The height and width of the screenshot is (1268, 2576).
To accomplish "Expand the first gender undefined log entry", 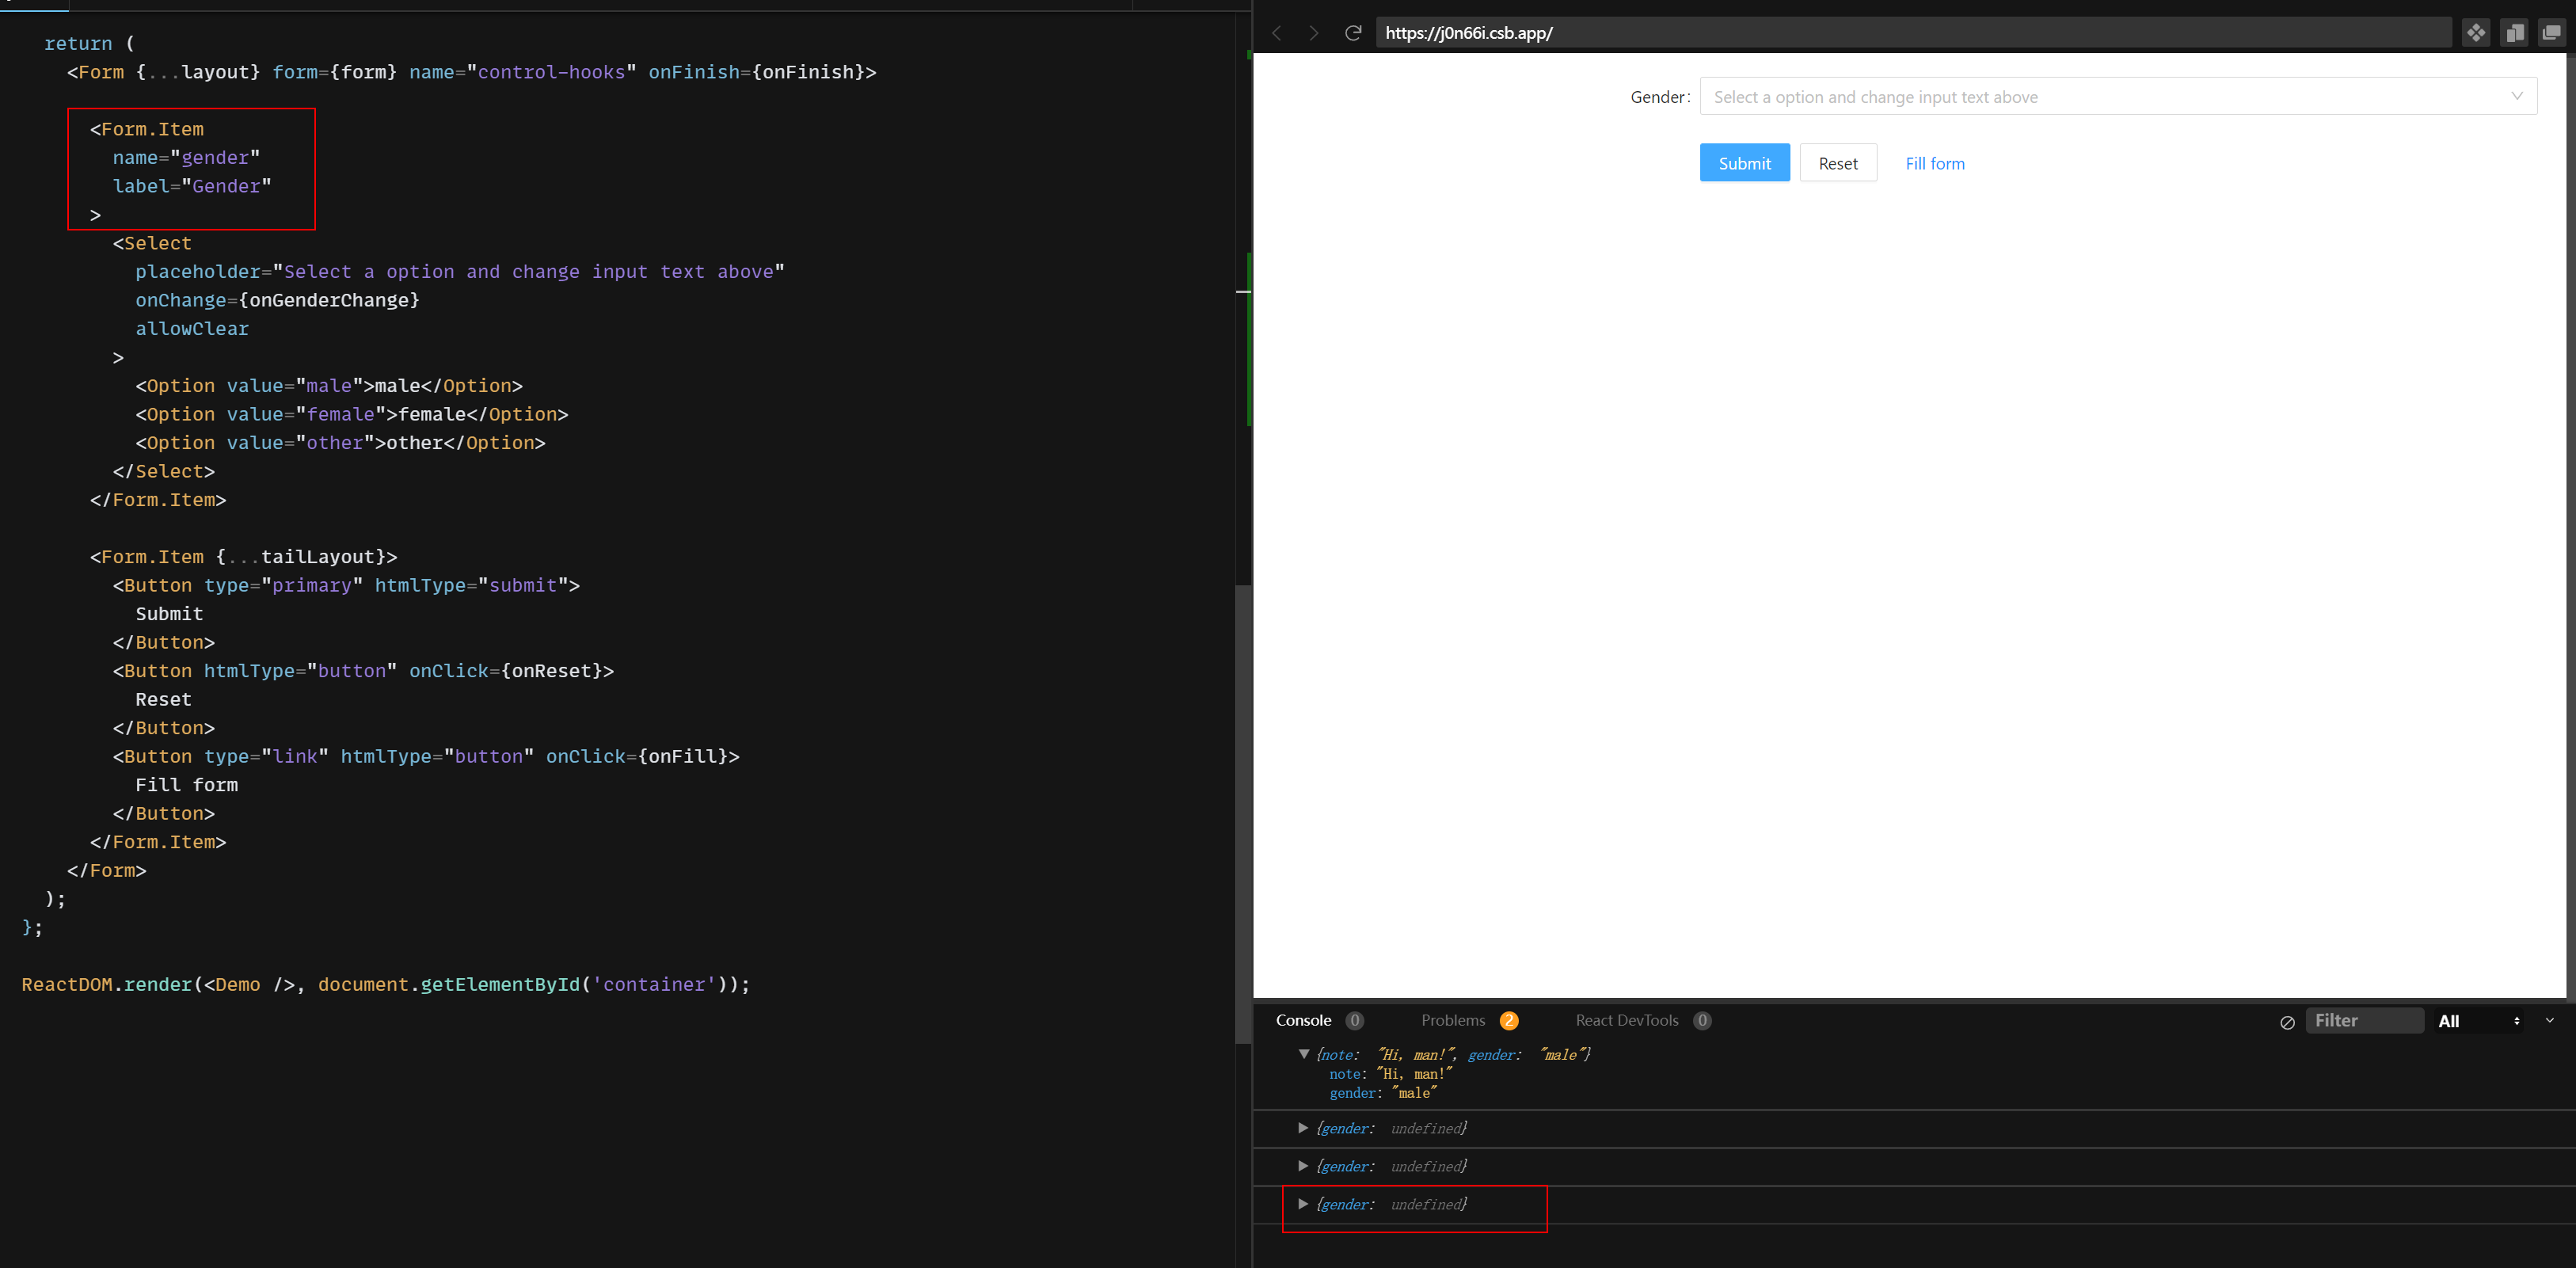I will 1303,1128.
